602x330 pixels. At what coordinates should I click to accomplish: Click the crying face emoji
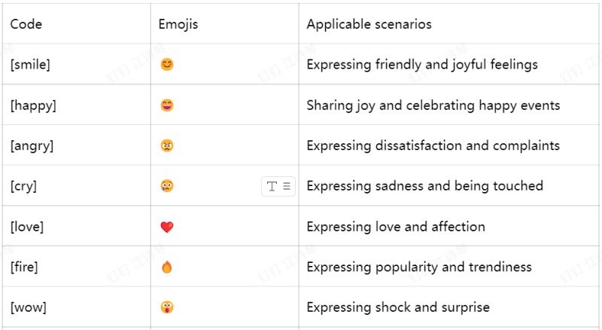click(x=167, y=186)
